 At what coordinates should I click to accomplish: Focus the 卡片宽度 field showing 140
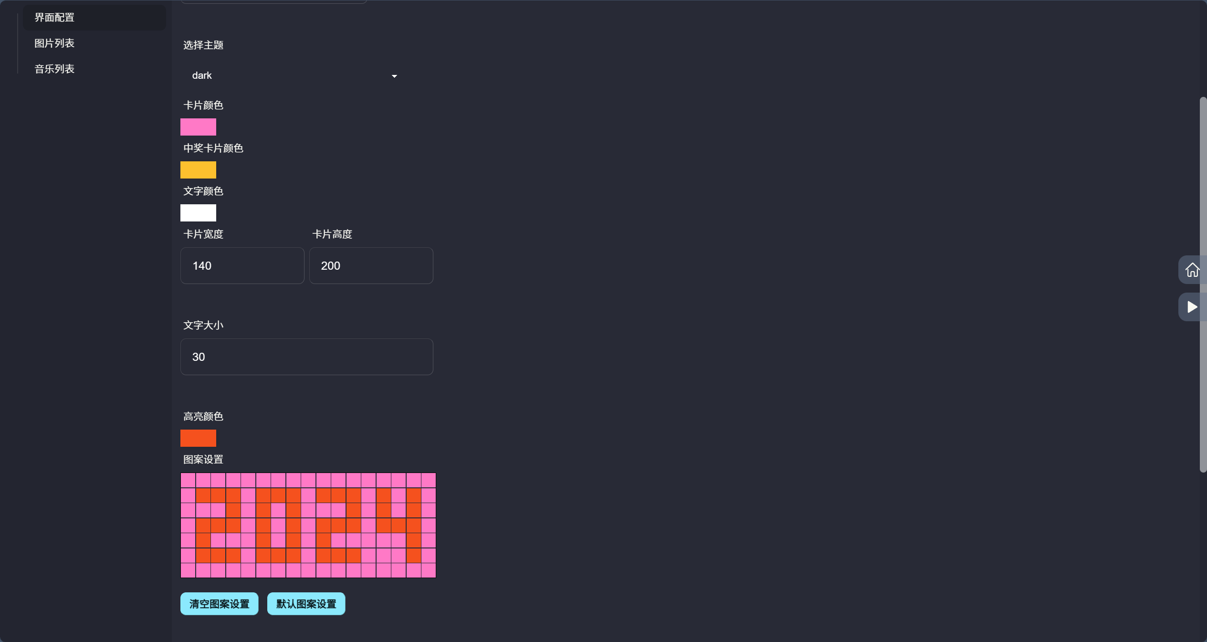coord(242,266)
